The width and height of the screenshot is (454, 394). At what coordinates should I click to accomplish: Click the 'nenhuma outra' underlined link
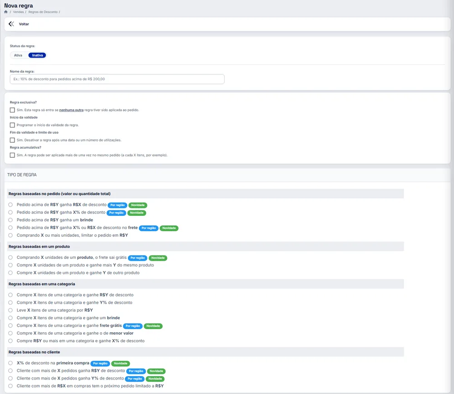(x=71, y=110)
